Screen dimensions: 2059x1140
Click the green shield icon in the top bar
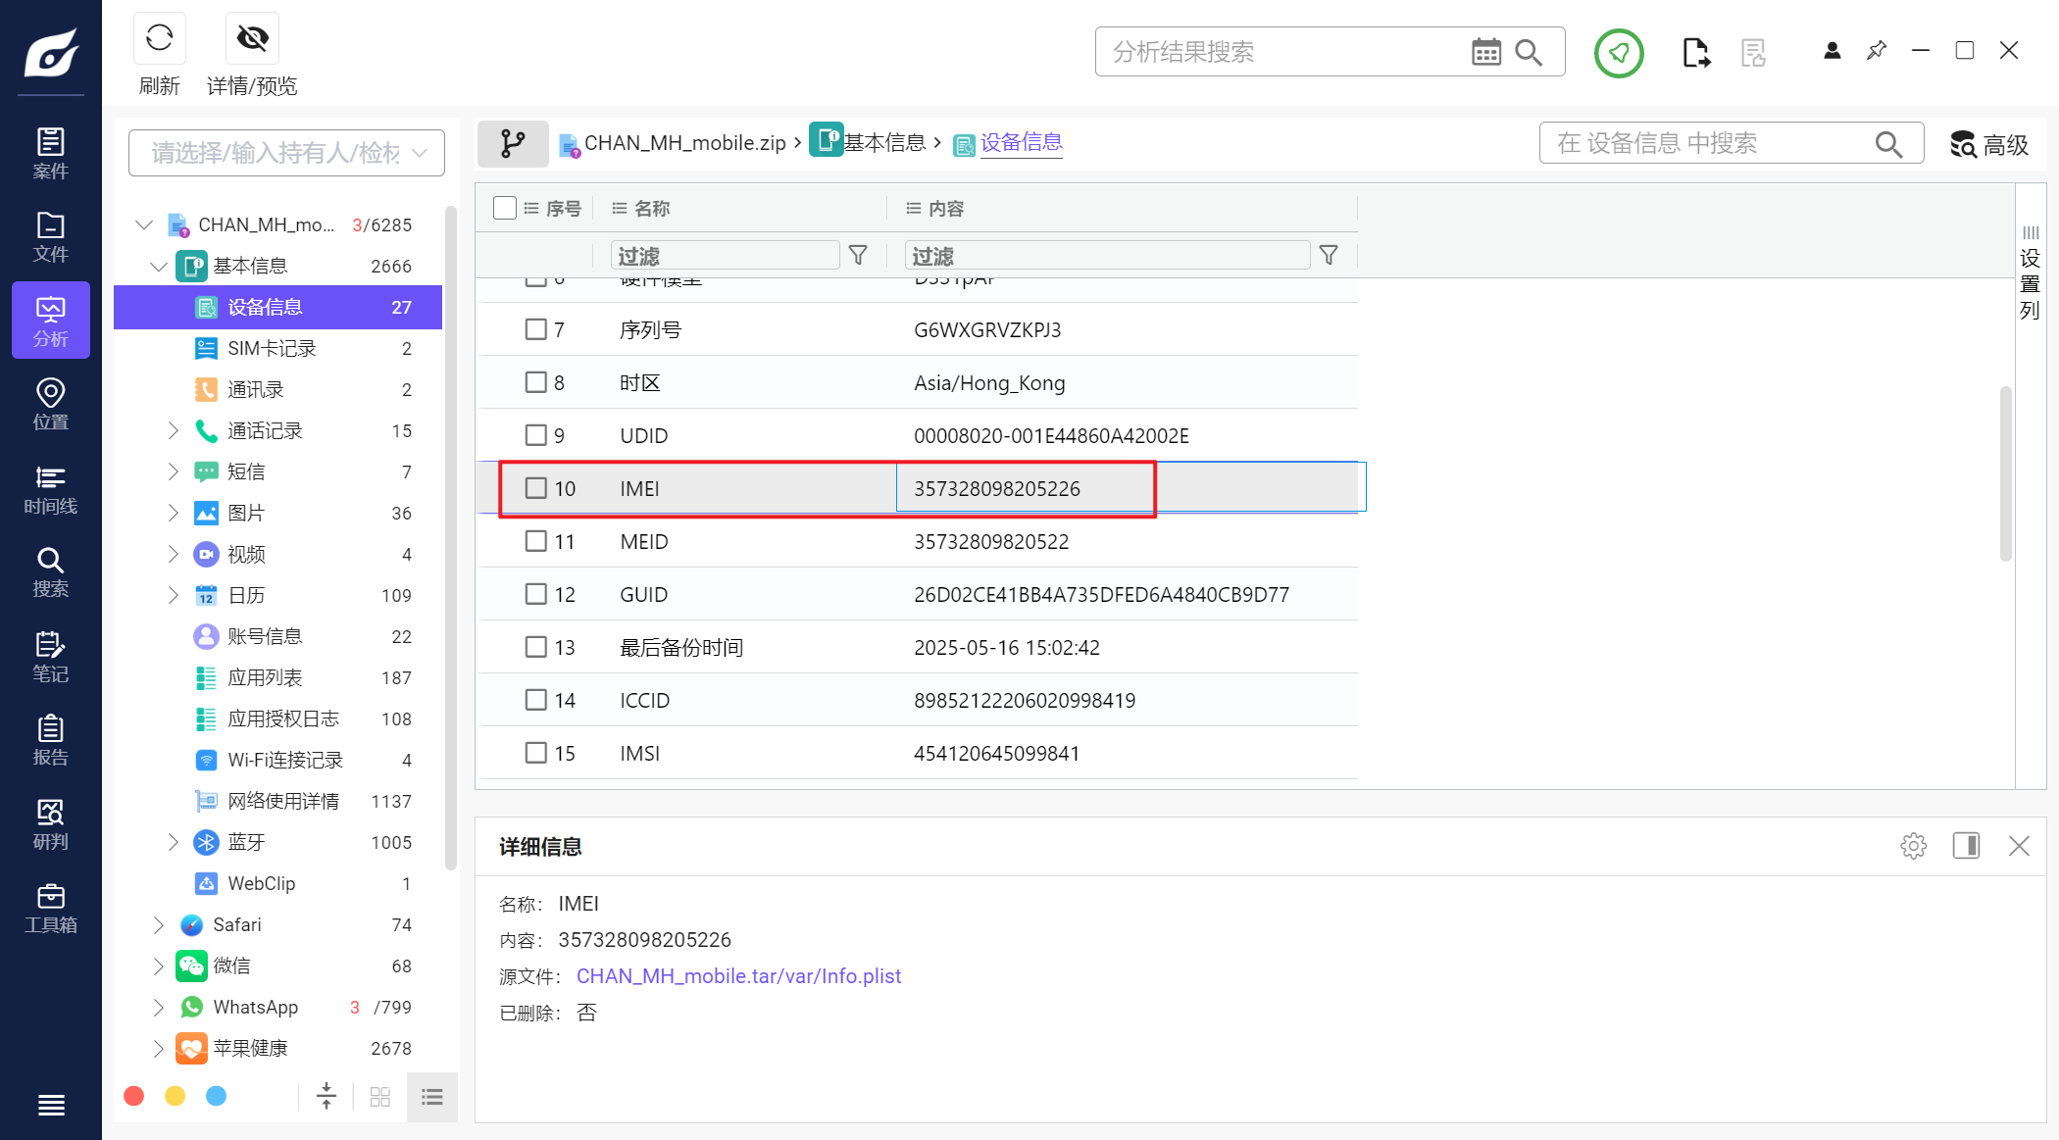[1618, 53]
